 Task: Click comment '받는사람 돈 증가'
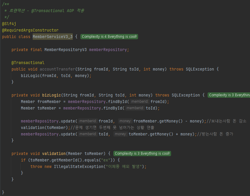tap(215, 134)
